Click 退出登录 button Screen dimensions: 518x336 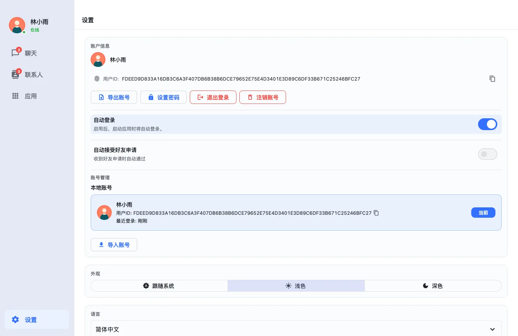coord(213,97)
